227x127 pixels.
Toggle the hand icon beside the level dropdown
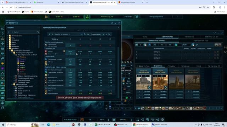(85, 34)
